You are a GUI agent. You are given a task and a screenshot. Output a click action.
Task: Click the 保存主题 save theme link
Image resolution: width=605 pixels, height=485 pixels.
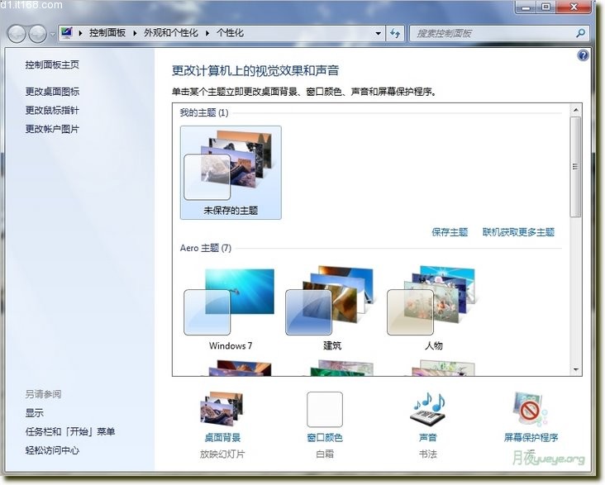click(x=450, y=232)
